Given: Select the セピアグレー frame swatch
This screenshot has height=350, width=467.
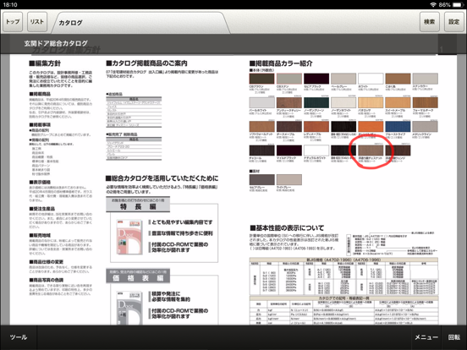Looking at the screenshot, I should coord(261,180).
